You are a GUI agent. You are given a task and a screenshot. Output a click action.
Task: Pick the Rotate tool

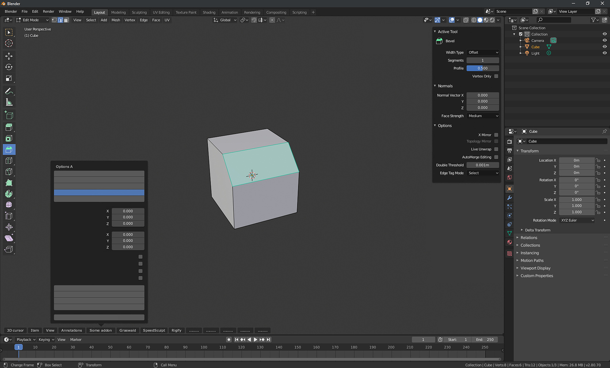tap(9, 67)
